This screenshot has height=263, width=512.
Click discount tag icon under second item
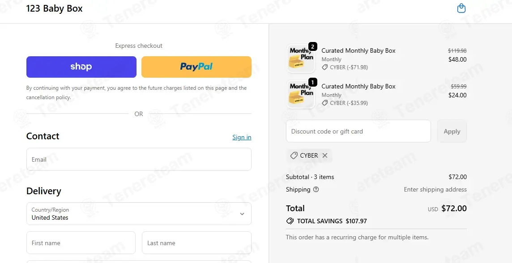coord(324,103)
